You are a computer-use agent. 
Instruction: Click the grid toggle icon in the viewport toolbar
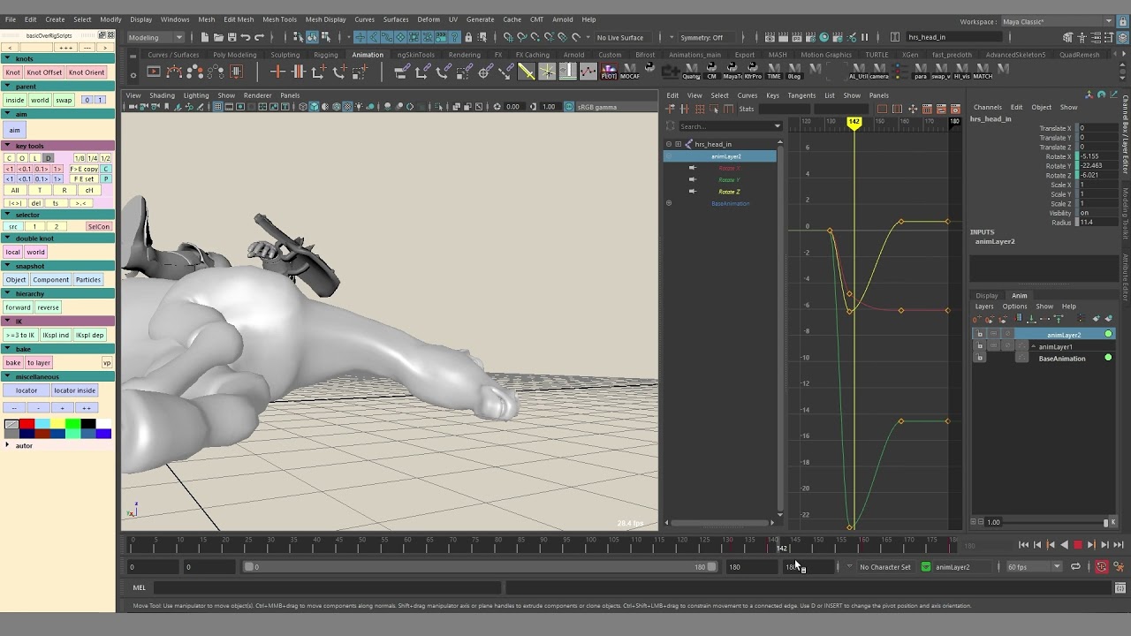click(x=217, y=107)
